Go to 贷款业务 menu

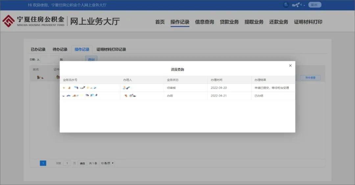pyautogui.click(x=229, y=22)
